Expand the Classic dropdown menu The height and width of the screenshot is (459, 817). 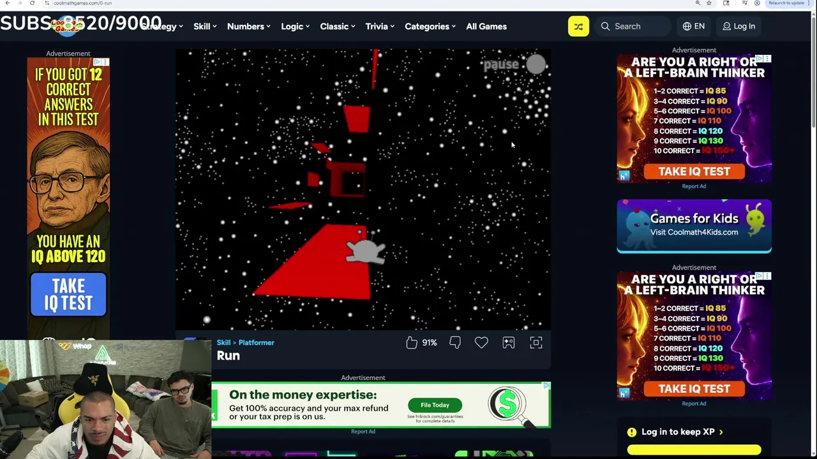(338, 26)
